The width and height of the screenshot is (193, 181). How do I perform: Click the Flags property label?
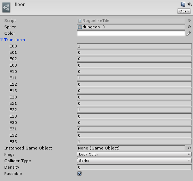pyautogui.click(x=9, y=154)
